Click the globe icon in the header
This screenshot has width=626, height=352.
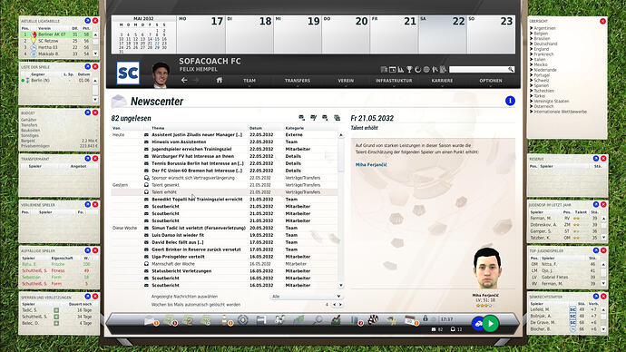point(426,70)
